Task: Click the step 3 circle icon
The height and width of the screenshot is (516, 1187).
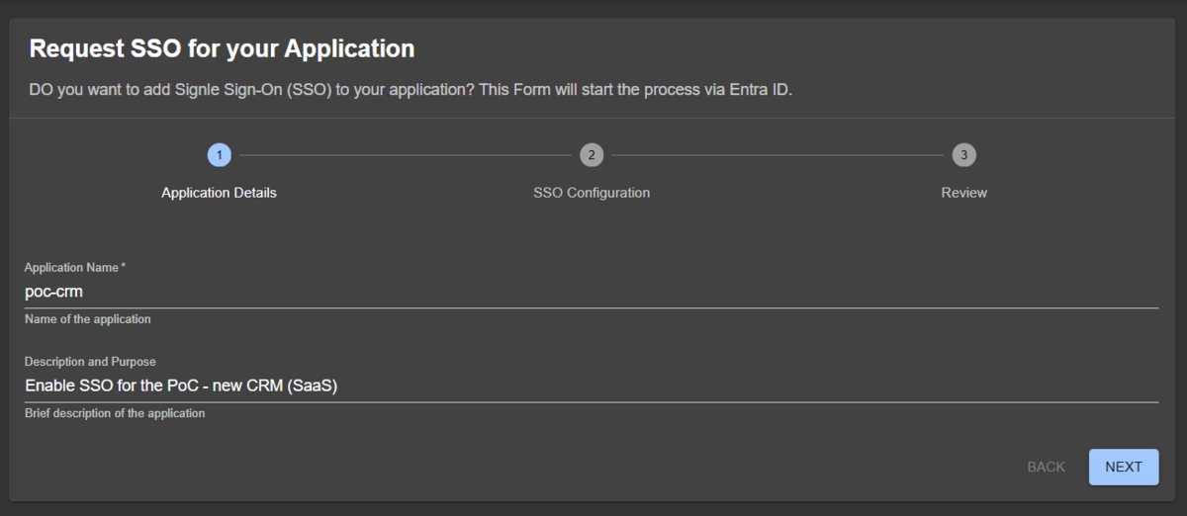Action: (963, 155)
